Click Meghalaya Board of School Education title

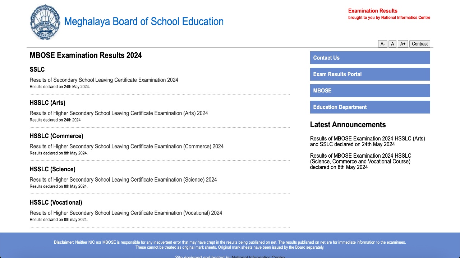tap(144, 21)
